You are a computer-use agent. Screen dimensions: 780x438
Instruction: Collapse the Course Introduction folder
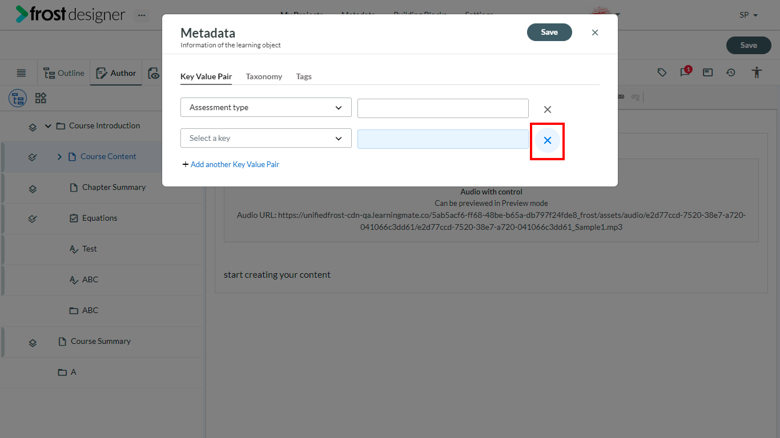(48, 125)
